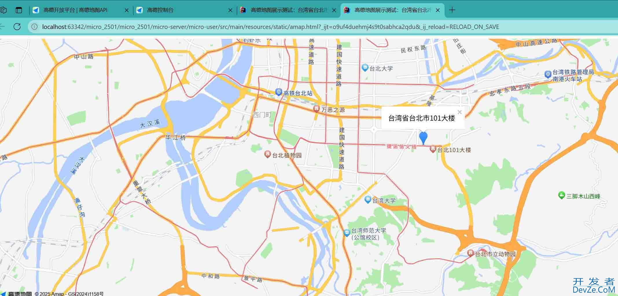Viewport: 618px width, 296px height.
Task: Click the 大汉溪 river label near 华江桥
Action: (x=150, y=124)
